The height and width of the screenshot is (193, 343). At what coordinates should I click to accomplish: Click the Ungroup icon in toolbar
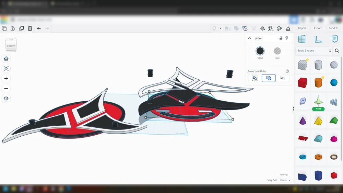pos(245,29)
